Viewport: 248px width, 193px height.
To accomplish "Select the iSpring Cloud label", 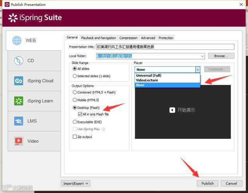I will 40,81.
